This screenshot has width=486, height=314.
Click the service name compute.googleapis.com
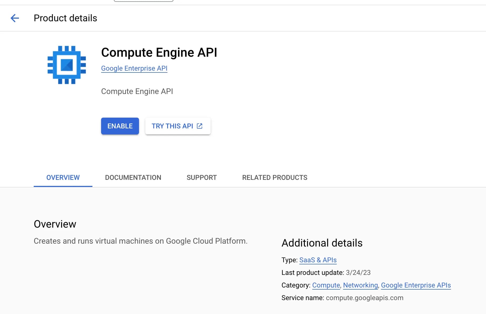pyautogui.click(x=365, y=298)
